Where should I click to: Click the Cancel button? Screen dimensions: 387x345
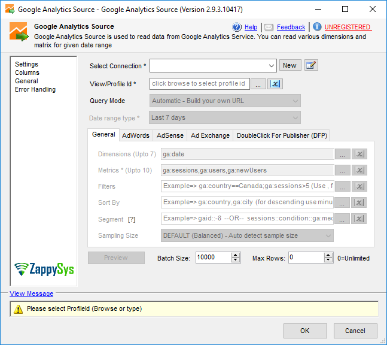point(355,331)
